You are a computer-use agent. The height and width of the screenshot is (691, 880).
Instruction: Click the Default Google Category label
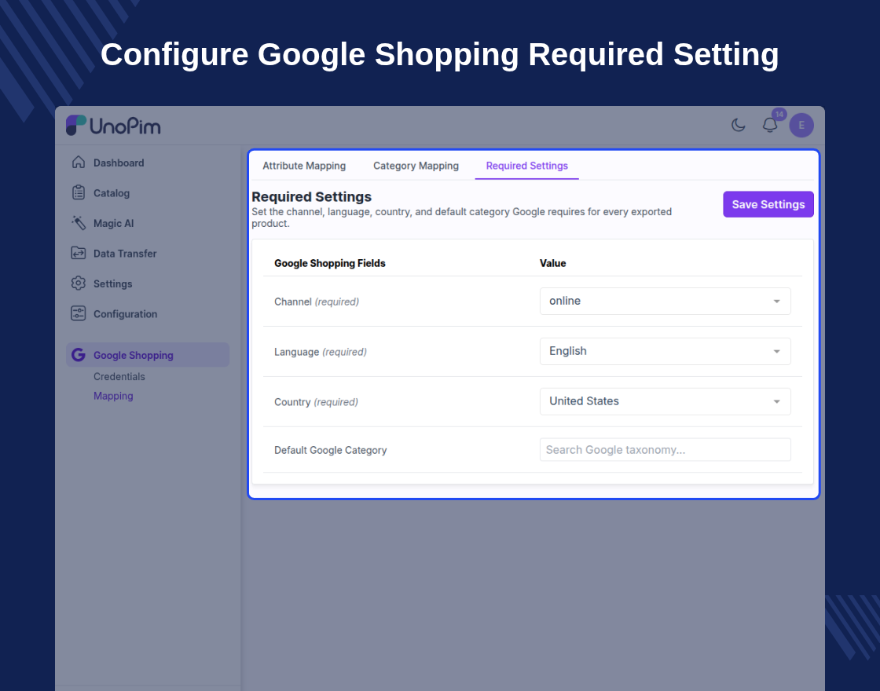331,450
